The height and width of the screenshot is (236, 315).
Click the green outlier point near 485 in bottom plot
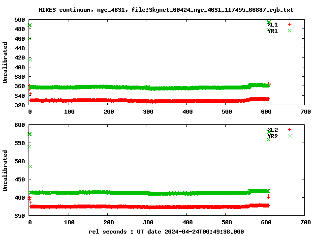pos(31,166)
